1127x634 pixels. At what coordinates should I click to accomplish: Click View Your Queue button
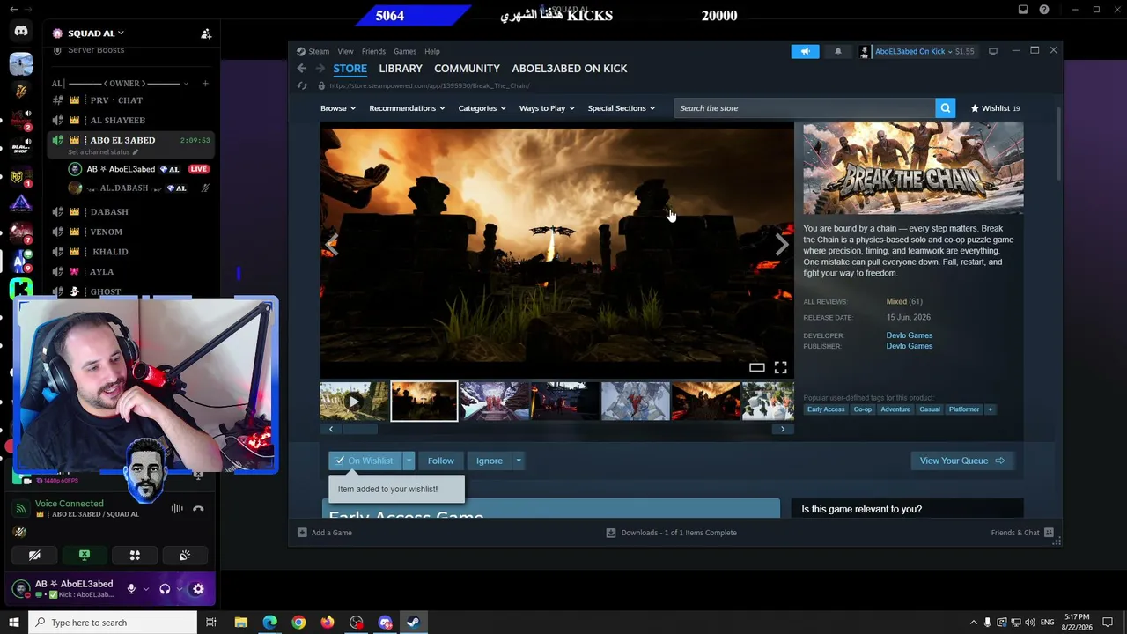click(962, 461)
